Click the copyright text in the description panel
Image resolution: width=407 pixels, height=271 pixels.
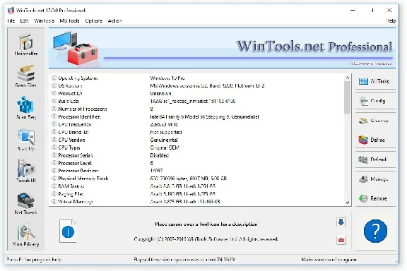click(206, 239)
